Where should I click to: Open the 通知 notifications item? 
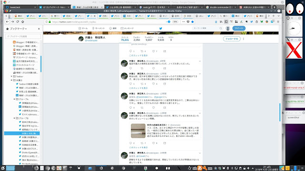pos(113,28)
